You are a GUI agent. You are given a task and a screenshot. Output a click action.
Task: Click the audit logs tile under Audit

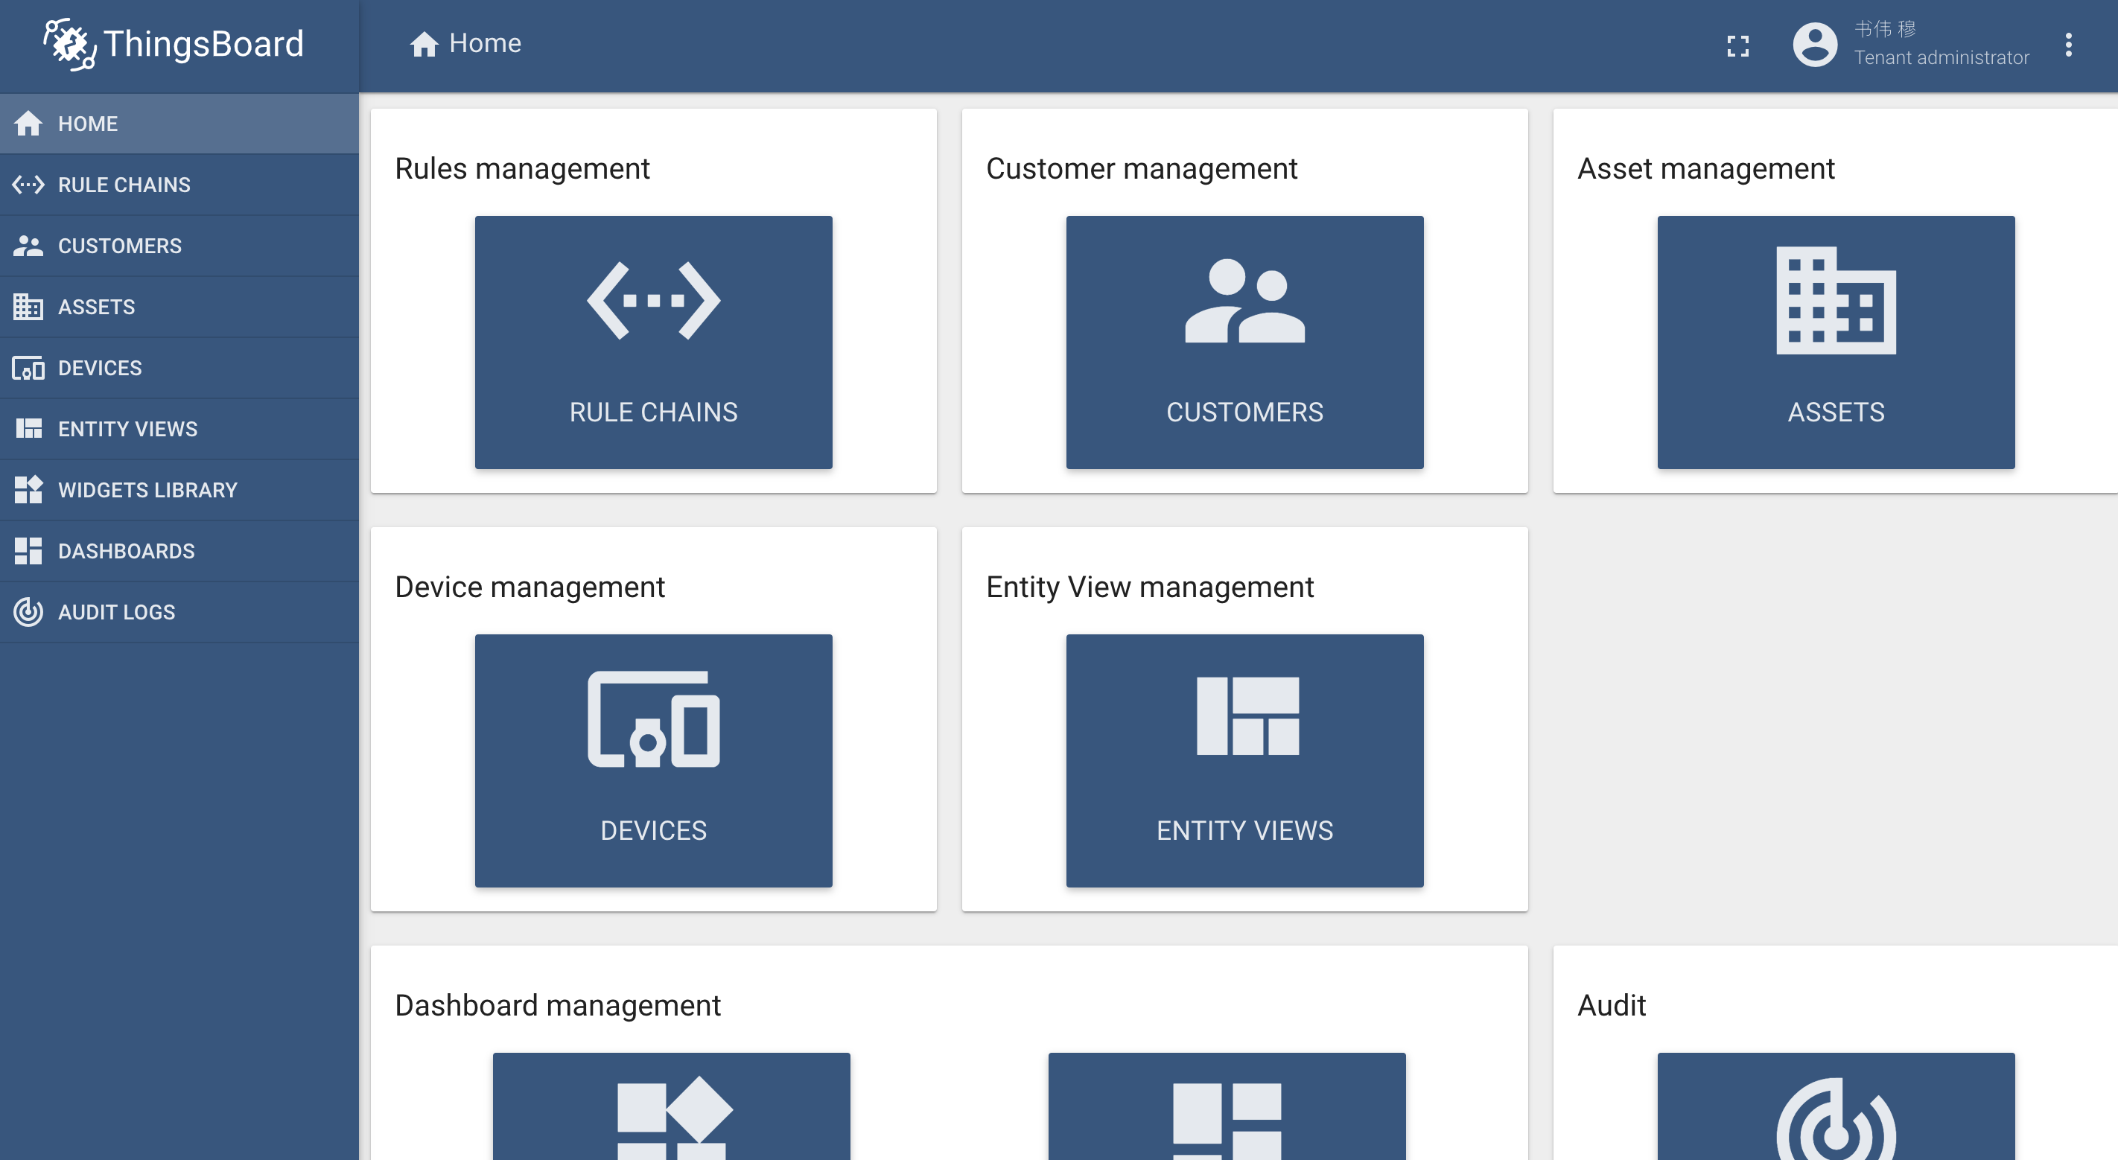point(1835,1106)
